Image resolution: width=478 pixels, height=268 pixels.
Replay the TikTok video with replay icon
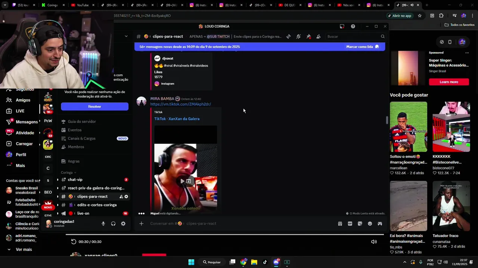(74, 242)
